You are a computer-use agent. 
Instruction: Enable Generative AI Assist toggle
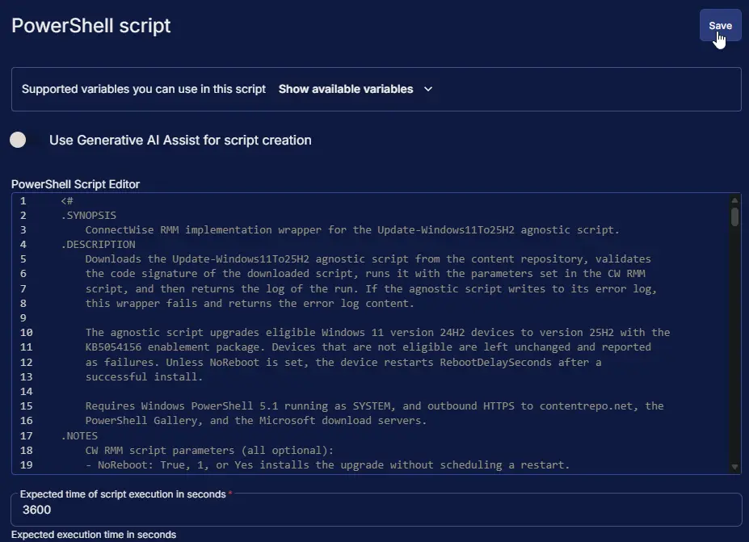coord(23,140)
